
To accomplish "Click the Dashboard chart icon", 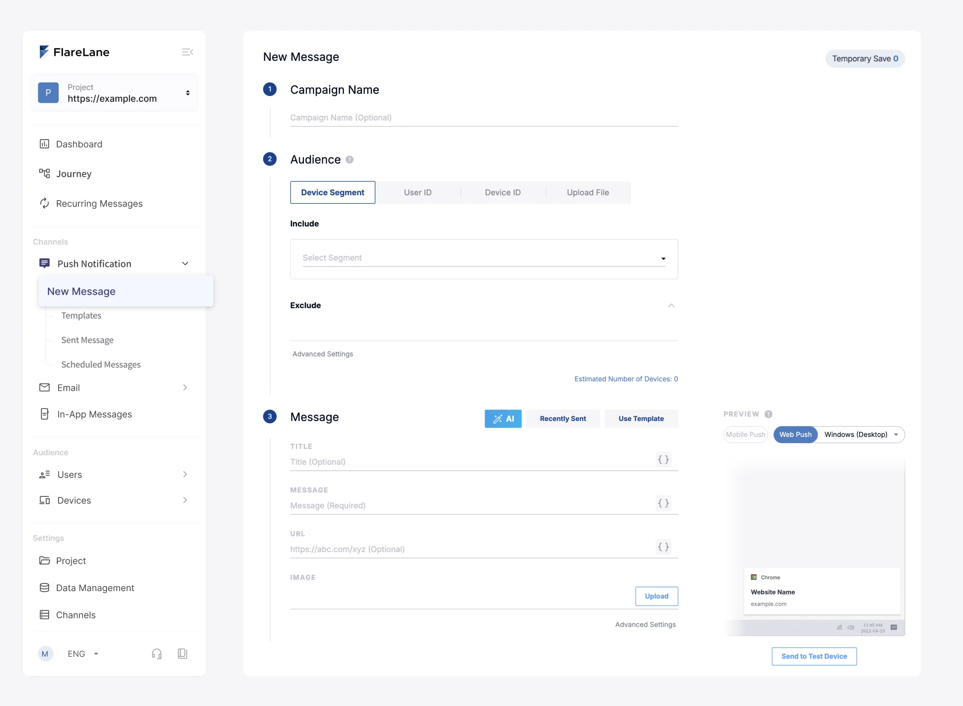I will (x=44, y=144).
